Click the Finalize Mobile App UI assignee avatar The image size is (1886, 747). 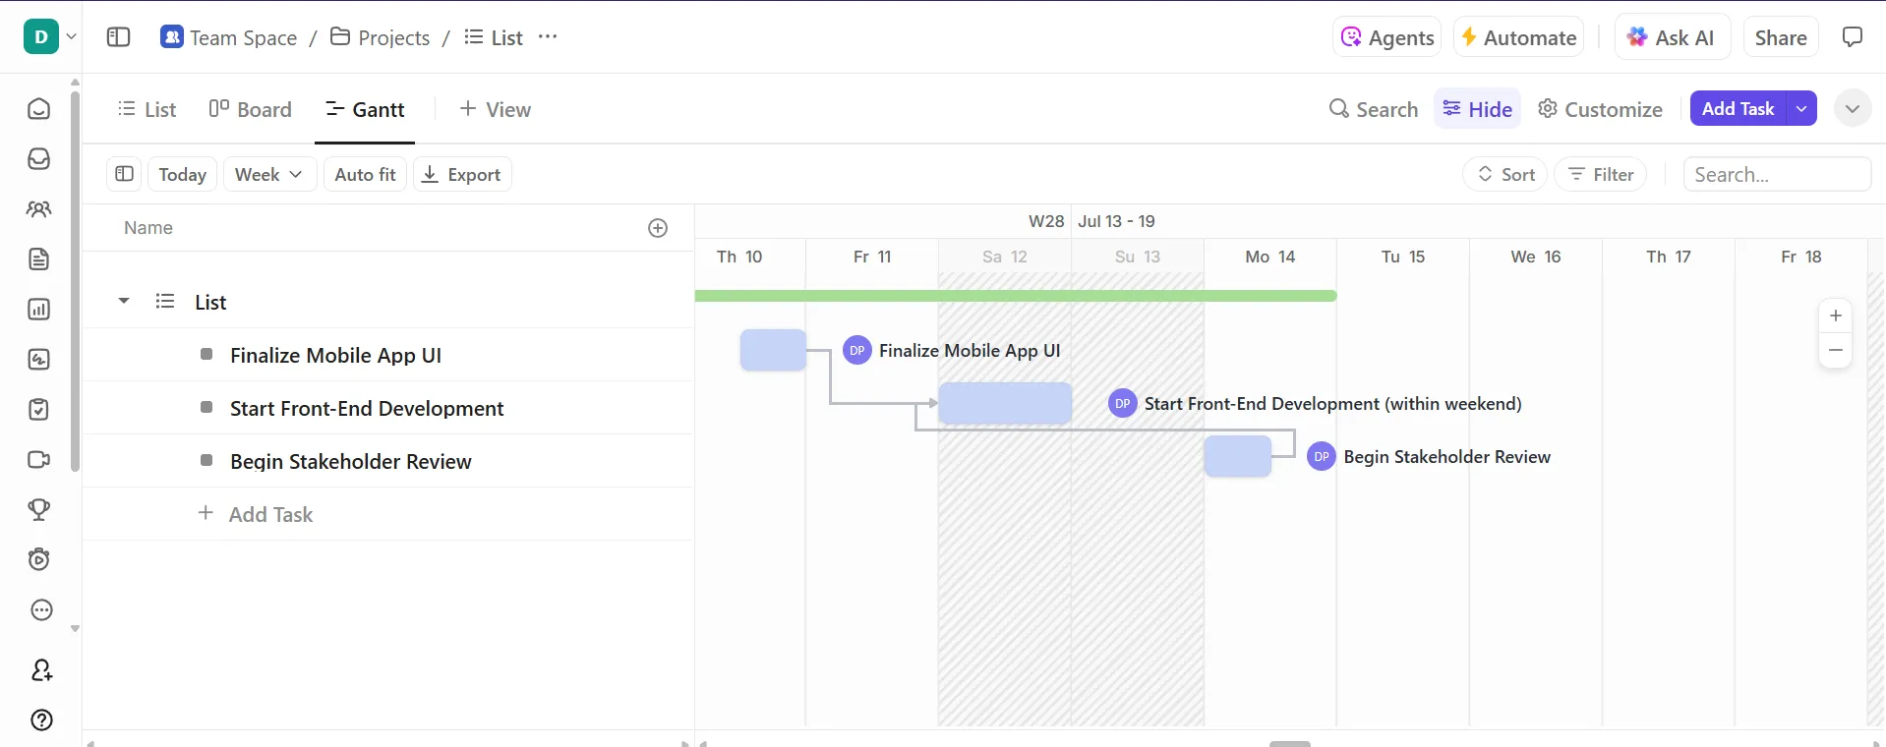857,351
